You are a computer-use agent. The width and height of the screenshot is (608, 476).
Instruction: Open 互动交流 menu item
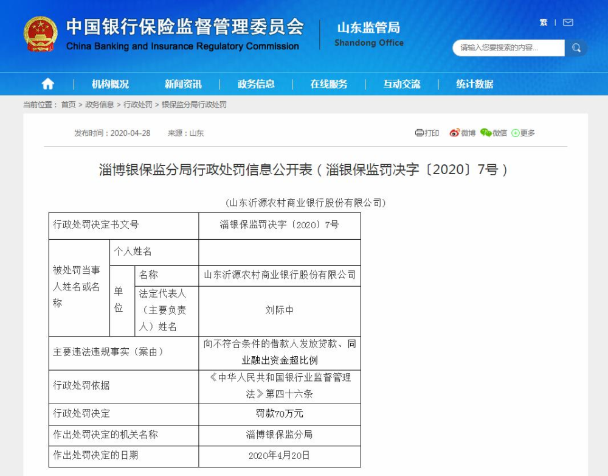[x=402, y=84]
